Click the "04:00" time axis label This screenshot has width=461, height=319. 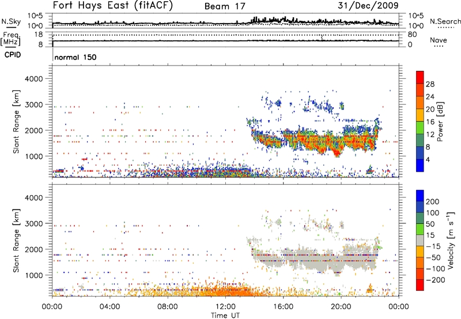(109, 307)
